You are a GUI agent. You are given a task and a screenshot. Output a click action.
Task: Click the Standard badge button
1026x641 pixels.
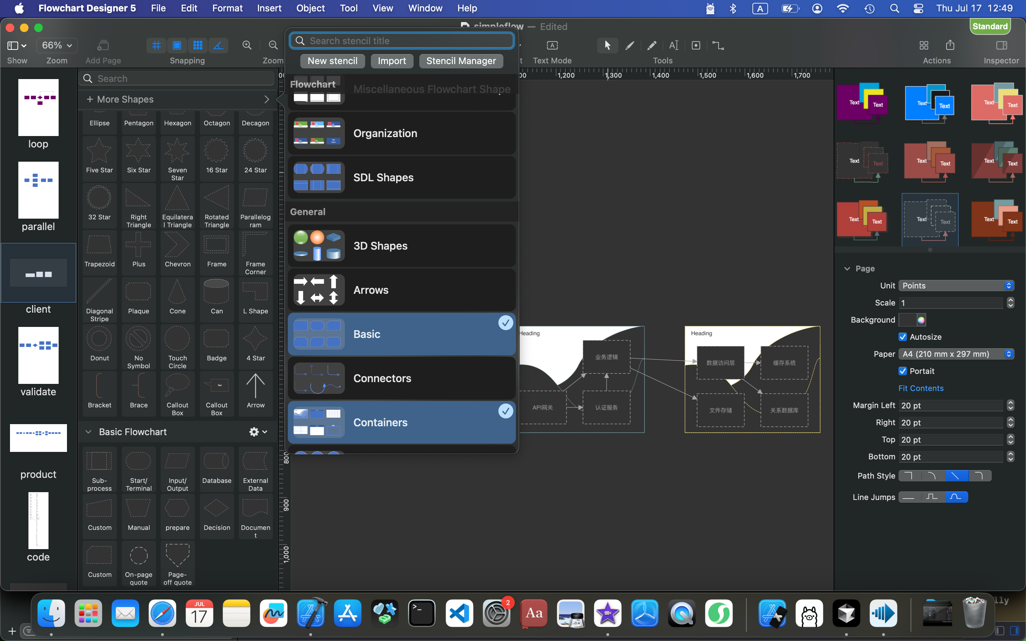pos(990,26)
